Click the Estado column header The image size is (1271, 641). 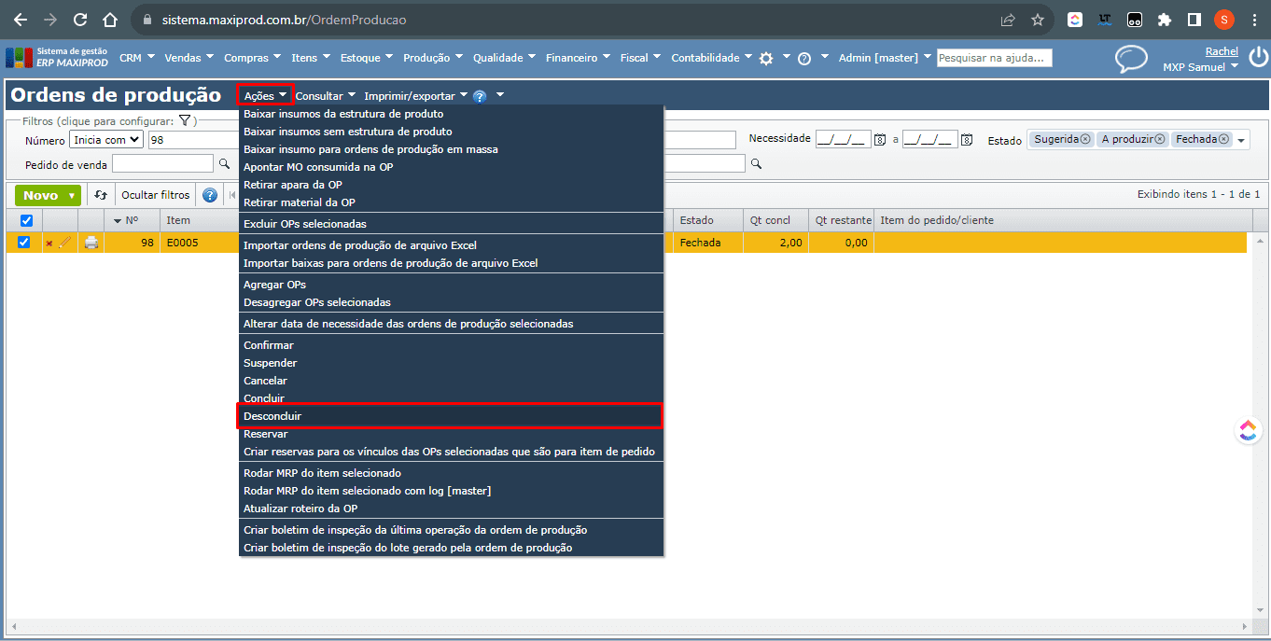coord(707,220)
